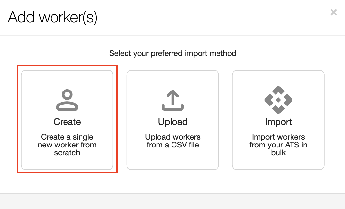Screen dimensions: 345x209
Task: Click the "Add worker(s)" dialog heading
Action: pyautogui.click(x=52, y=17)
